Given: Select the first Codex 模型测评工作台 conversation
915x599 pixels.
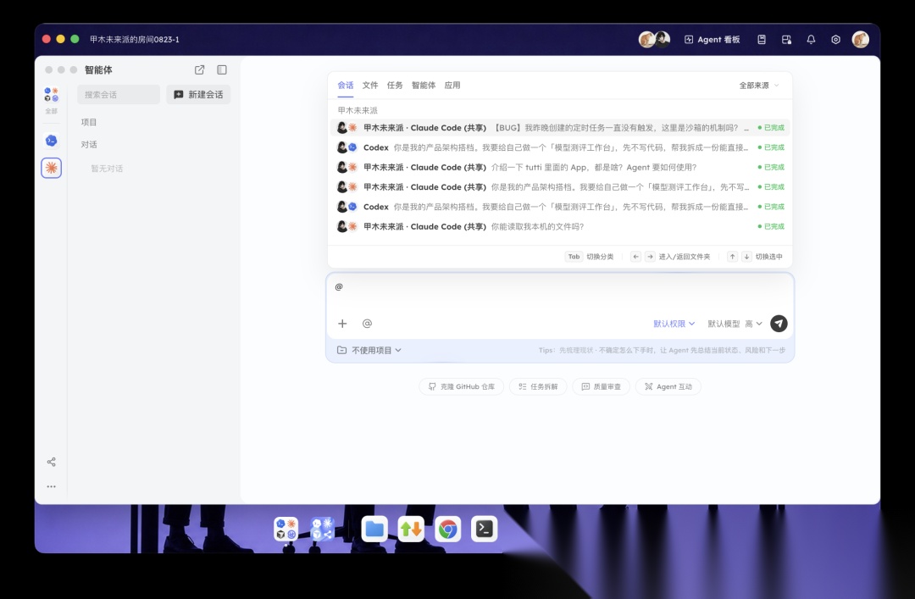Looking at the screenshot, I should point(560,147).
